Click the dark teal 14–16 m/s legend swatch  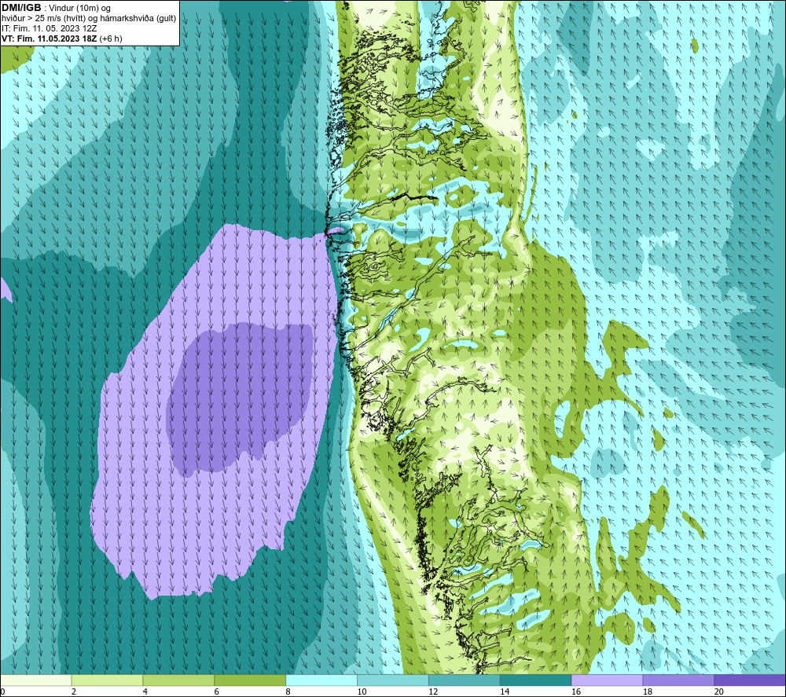click(x=535, y=680)
